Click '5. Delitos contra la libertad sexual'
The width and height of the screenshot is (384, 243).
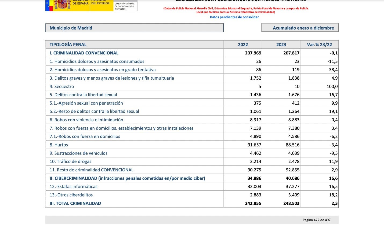pos(83,95)
